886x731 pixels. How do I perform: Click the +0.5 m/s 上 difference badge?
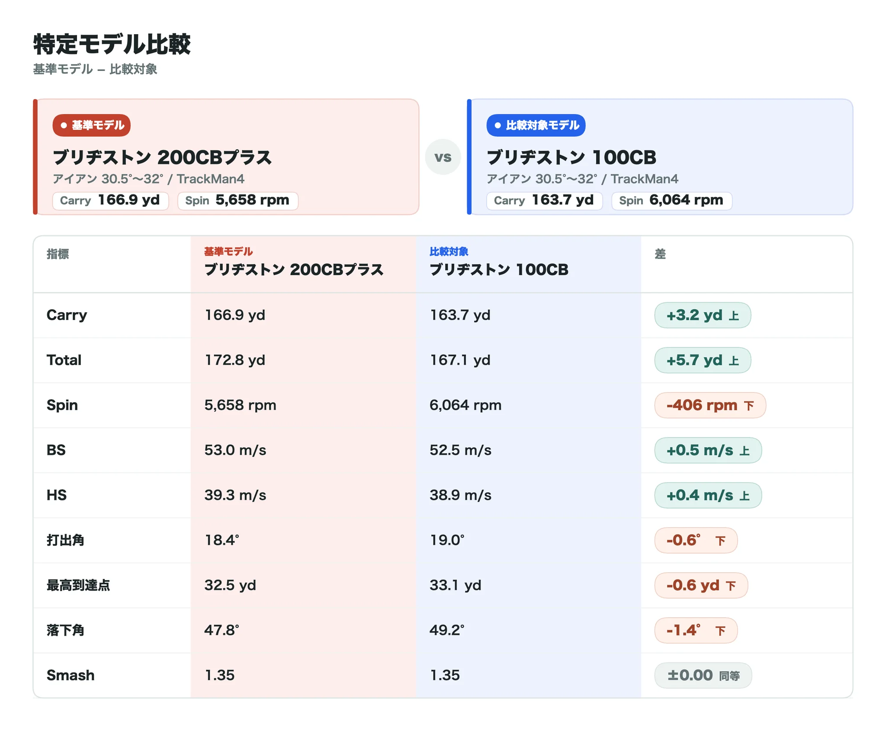point(708,450)
